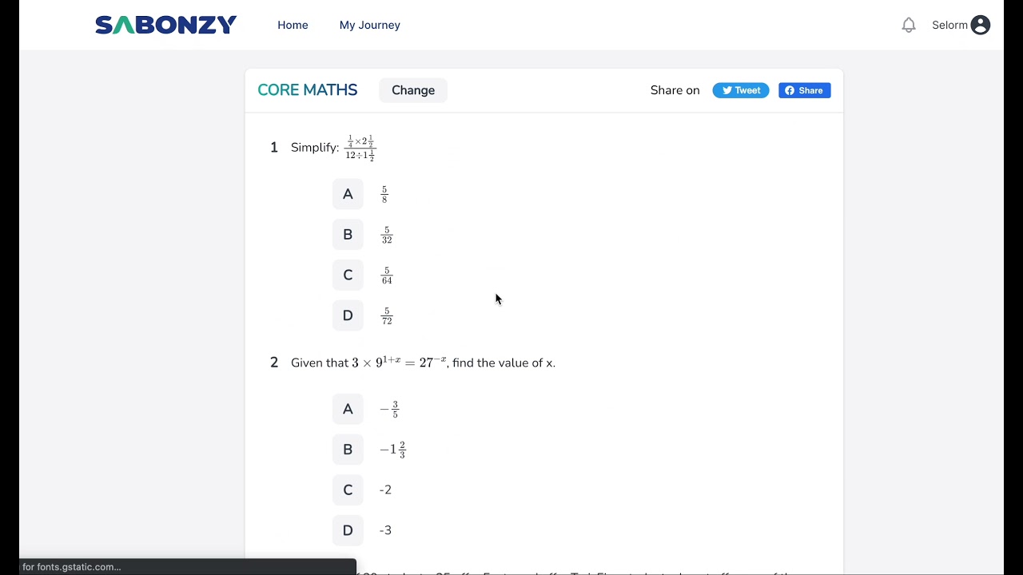
Task: Choose option D for question 1
Action: (x=348, y=315)
